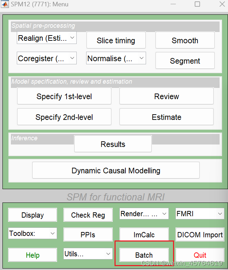Viewport: 228px width, 270px height.
Task: Click the Display button
Action: coord(33,215)
